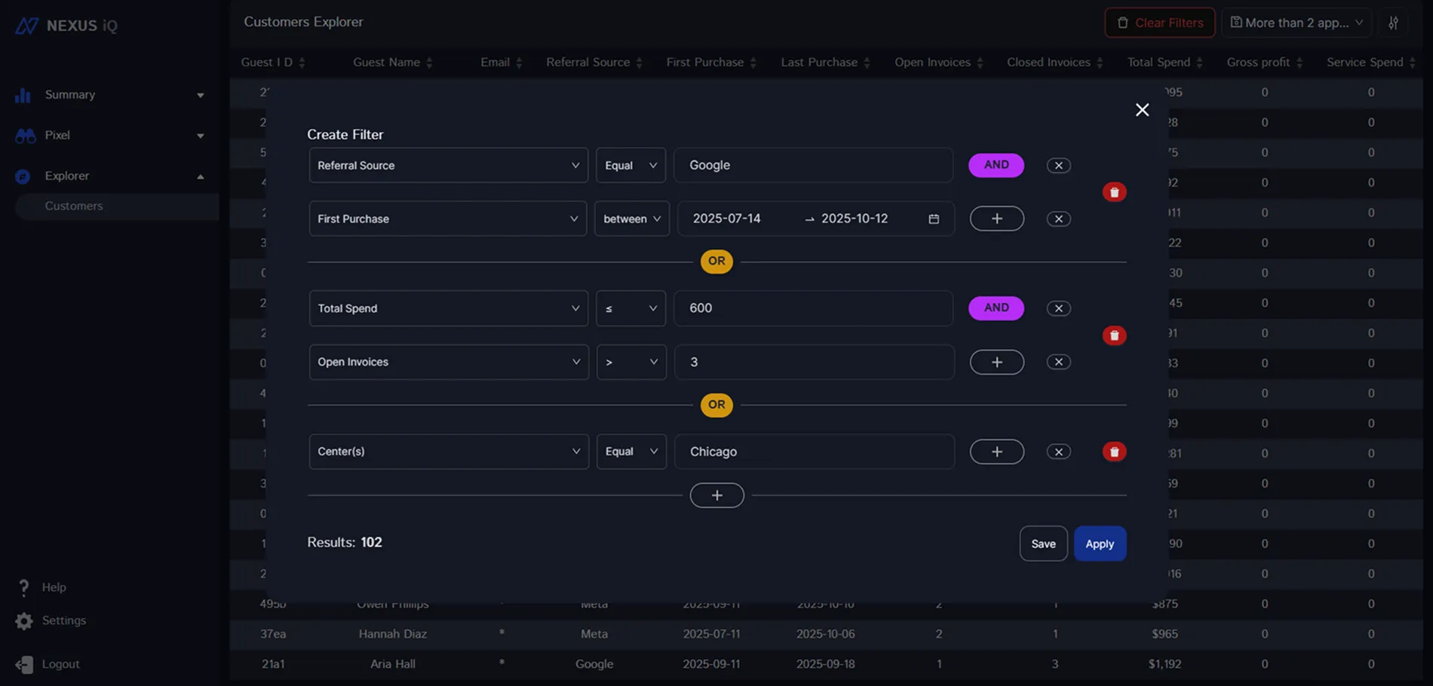Open filter settings sliders icon at top right

(1393, 23)
